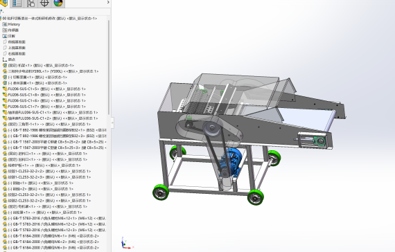Open the DisplayManager color-ball tab
Screen dimensions: 395x252
click(x=58, y=3)
